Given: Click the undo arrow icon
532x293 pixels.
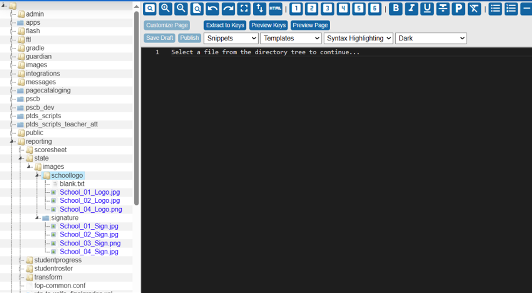Looking at the screenshot, I should [x=213, y=8].
